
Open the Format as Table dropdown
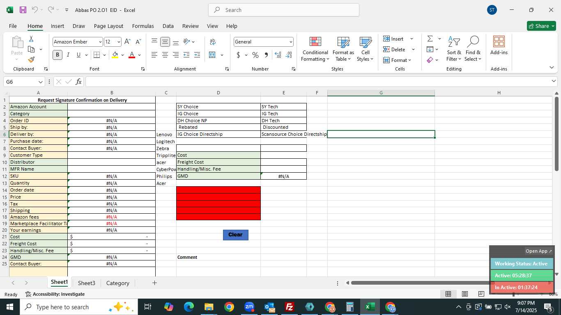tap(343, 49)
